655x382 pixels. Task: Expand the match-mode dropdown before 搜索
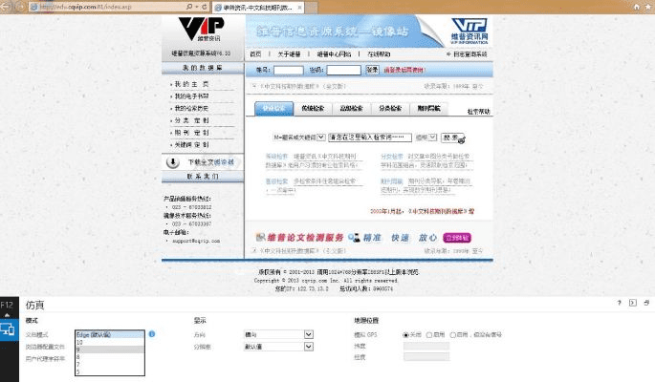click(x=433, y=137)
